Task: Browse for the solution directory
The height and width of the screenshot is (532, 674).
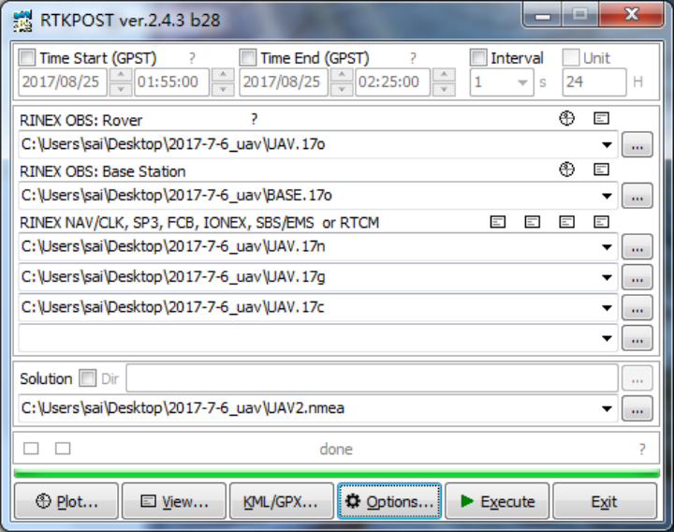Action: pos(637,378)
